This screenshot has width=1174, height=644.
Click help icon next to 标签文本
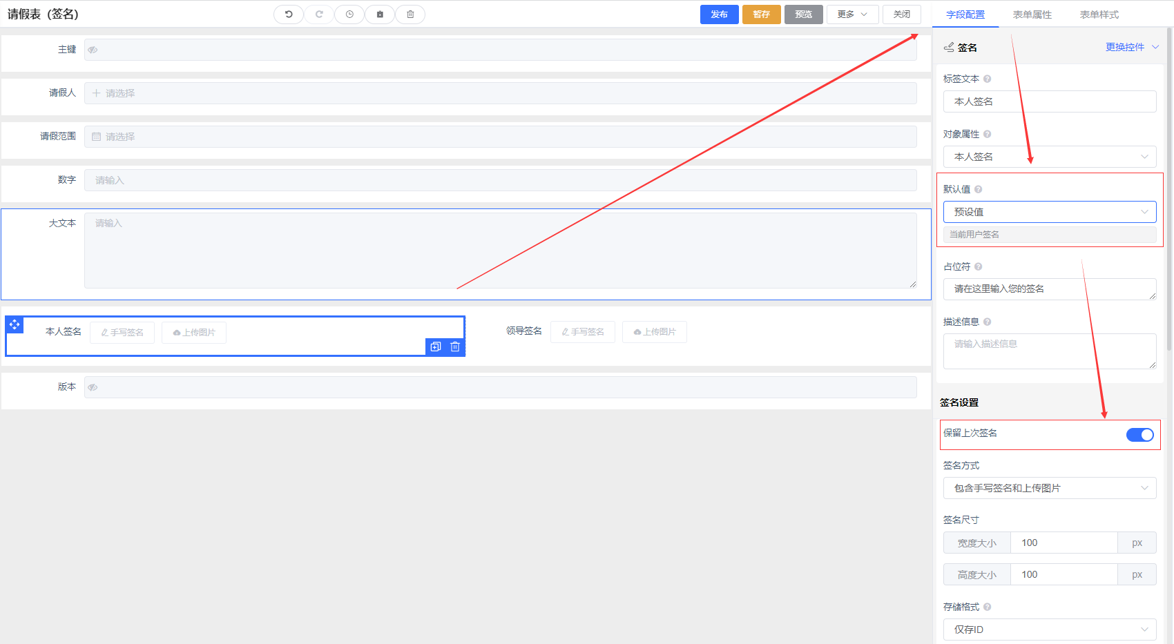(x=988, y=79)
